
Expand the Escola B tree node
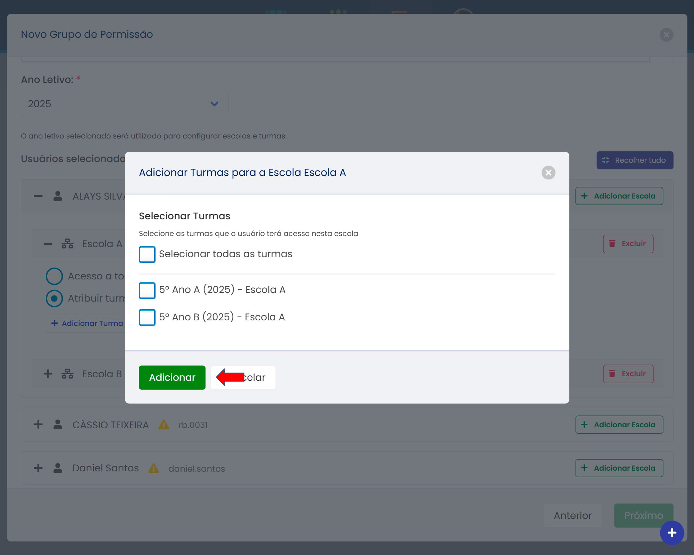point(48,374)
